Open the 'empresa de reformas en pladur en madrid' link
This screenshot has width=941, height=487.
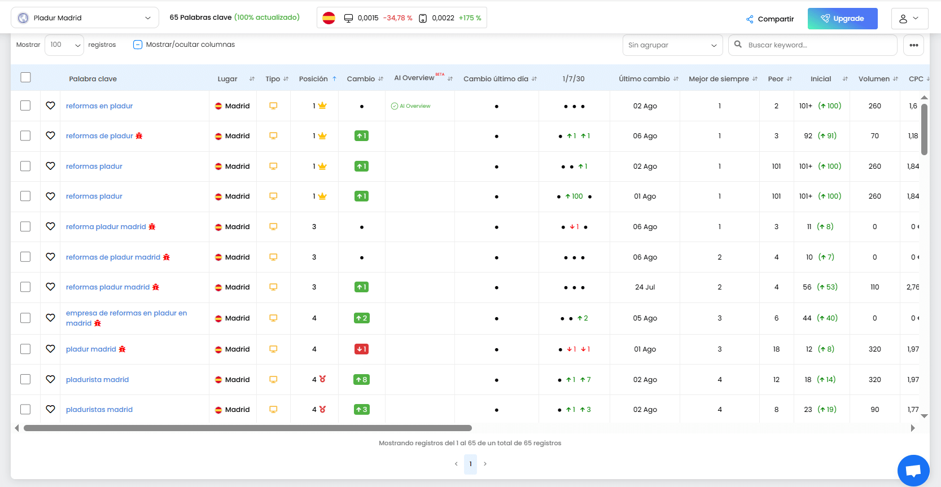point(126,313)
